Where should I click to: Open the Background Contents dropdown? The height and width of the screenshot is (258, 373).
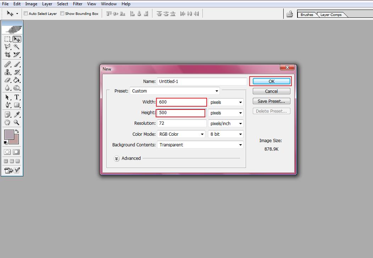click(200, 145)
